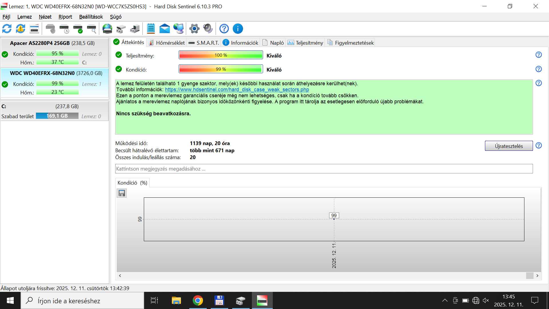The width and height of the screenshot is (549, 309).
Task: Click the send email envelope icon
Action: click(x=164, y=29)
